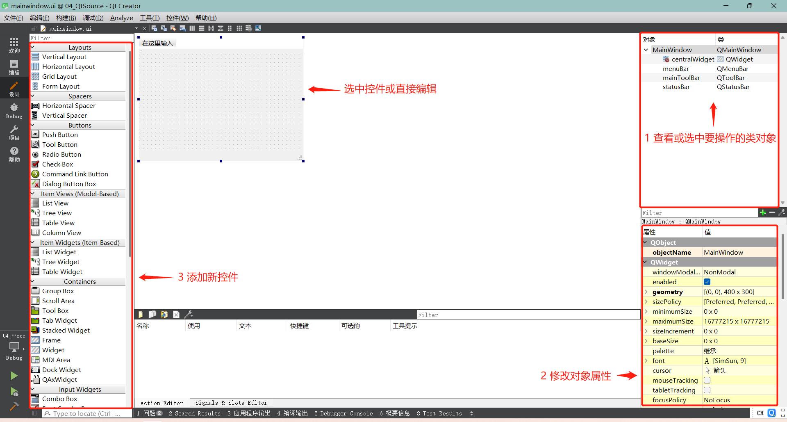This screenshot has width=787, height=422.
Task: Expand the font property
Action: [x=646, y=360]
